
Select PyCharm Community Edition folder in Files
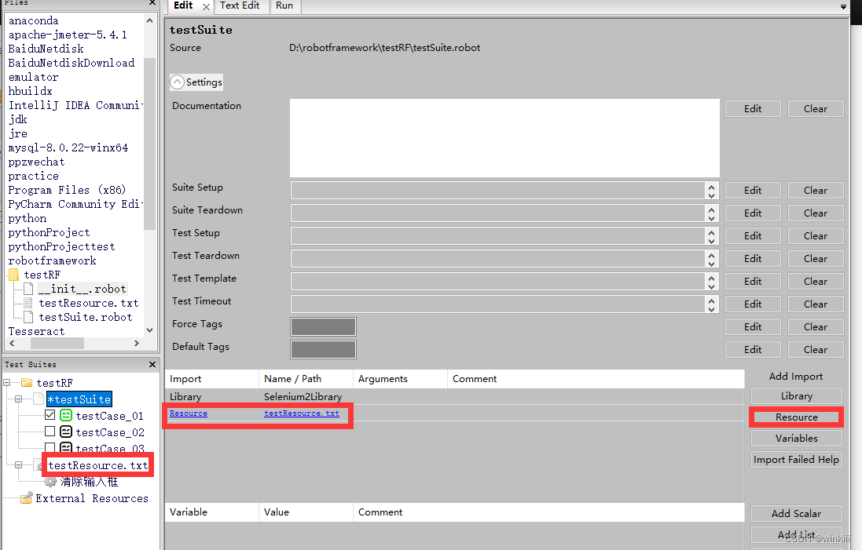click(x=75, y=204)
